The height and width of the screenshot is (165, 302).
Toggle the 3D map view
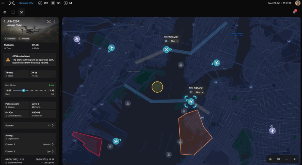(x=278, y=159)
